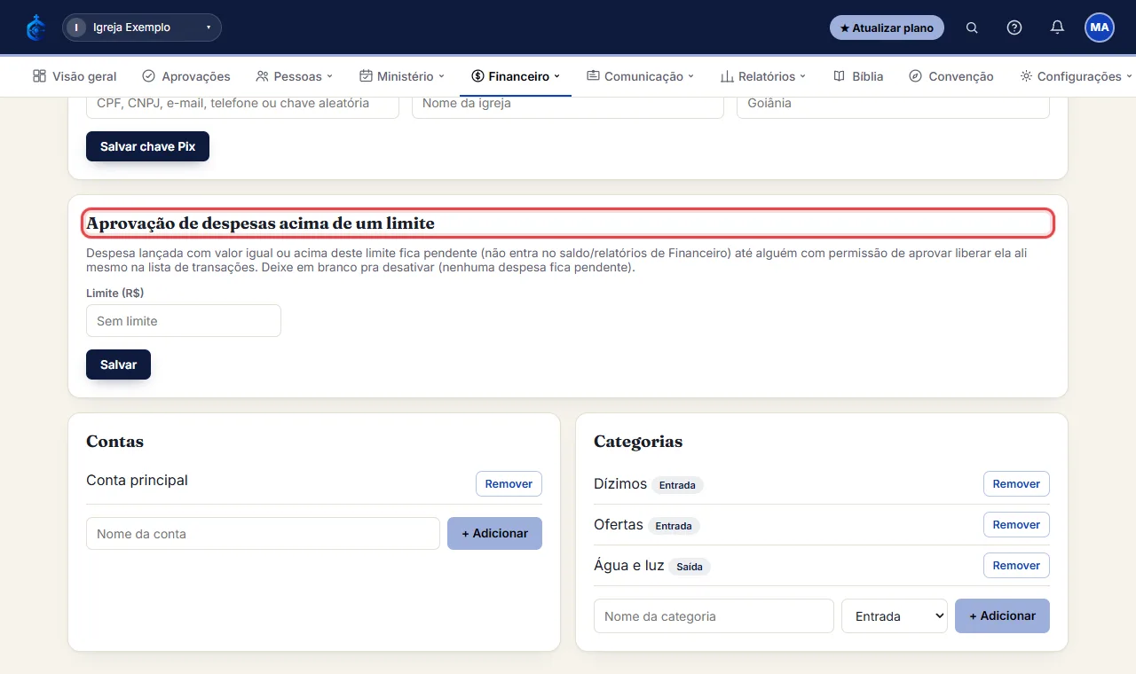This screenshot has height=674, width=1136.
Task: Remove the Conta principal account
Action: [x=509, y=484]
